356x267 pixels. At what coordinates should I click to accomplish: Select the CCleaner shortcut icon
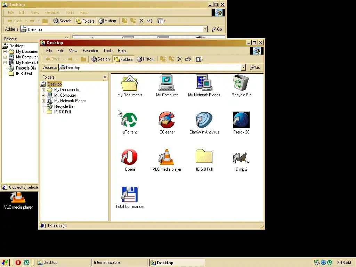coord(167,120)
